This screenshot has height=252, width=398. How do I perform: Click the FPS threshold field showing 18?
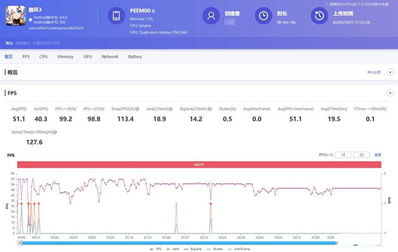pyautogui.click(x=343, y=155)
